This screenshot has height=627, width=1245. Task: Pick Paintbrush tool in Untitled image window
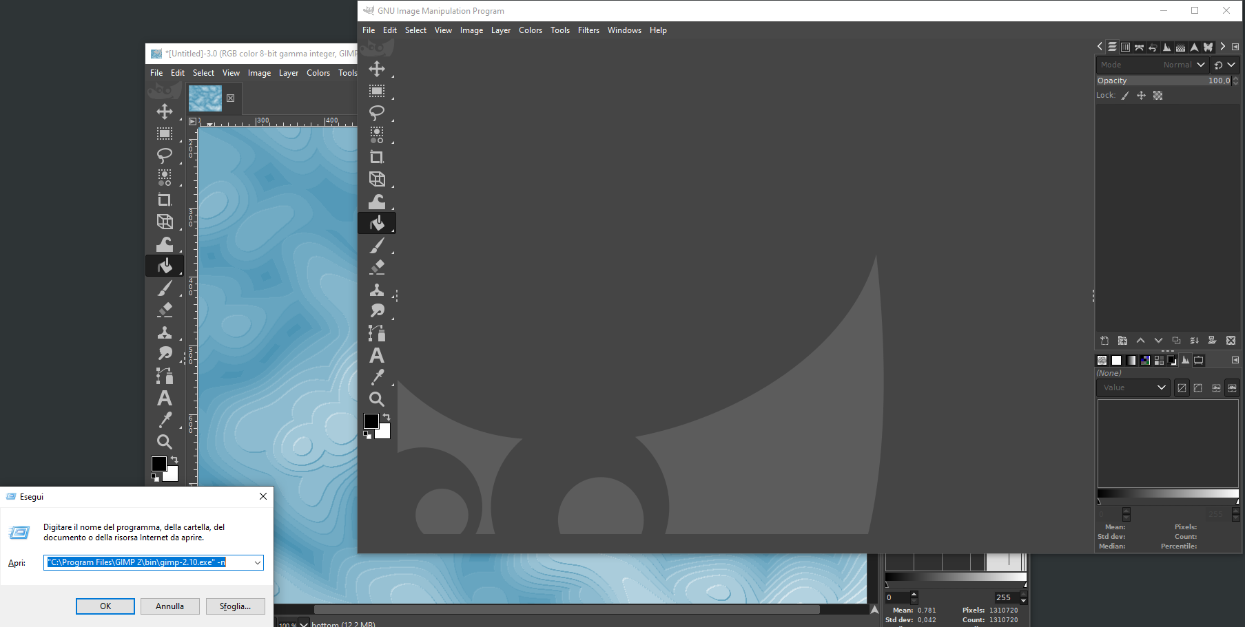point(165,288)
